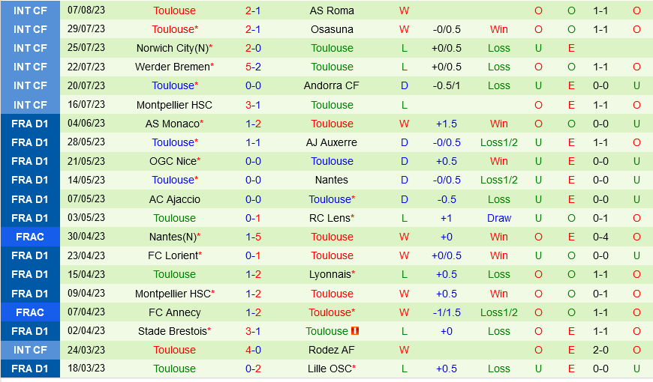Click the 3-1 score of Stade Brestois match
653x382 pixels.
click(x=253, y=331)
